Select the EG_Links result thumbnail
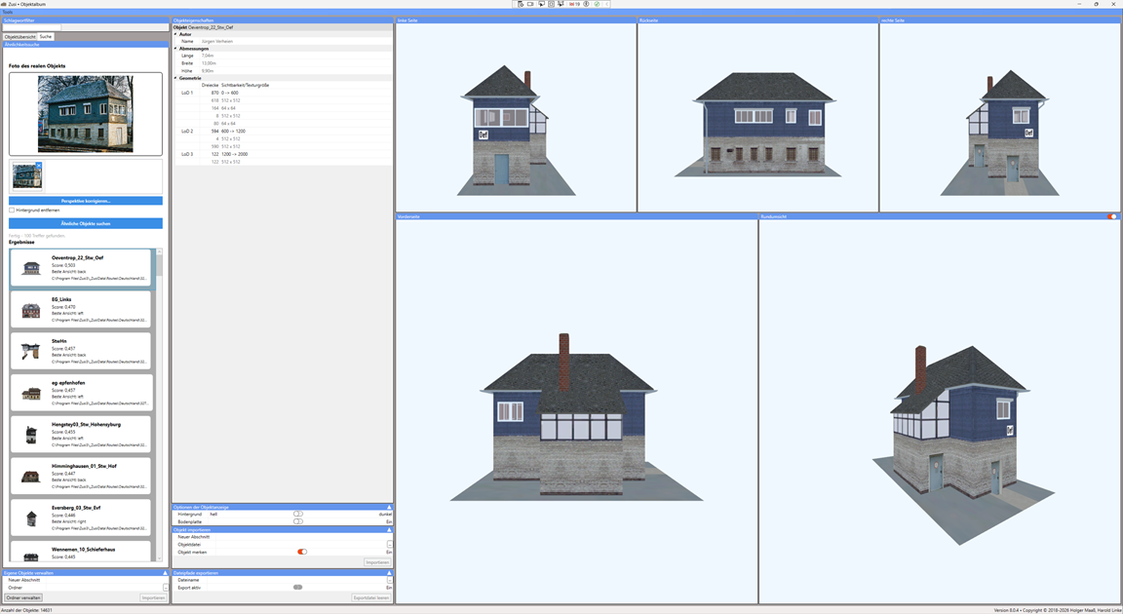1123x614 pixels. pos(31,310)
